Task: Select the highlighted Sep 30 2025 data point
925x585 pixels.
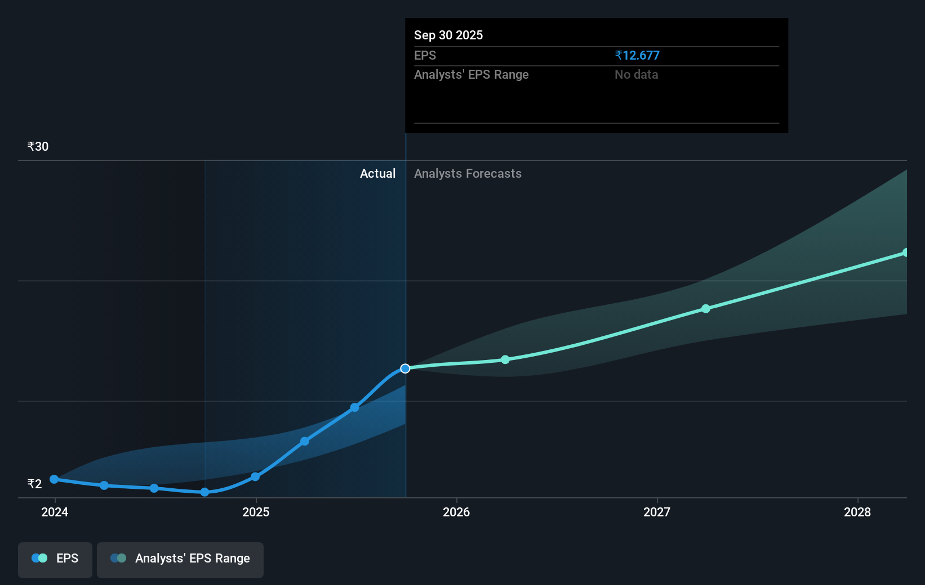Action: [405, 368]
